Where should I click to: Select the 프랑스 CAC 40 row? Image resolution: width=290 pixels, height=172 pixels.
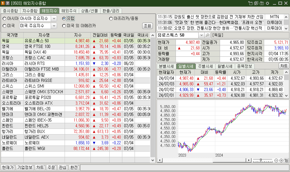(75, 58)
